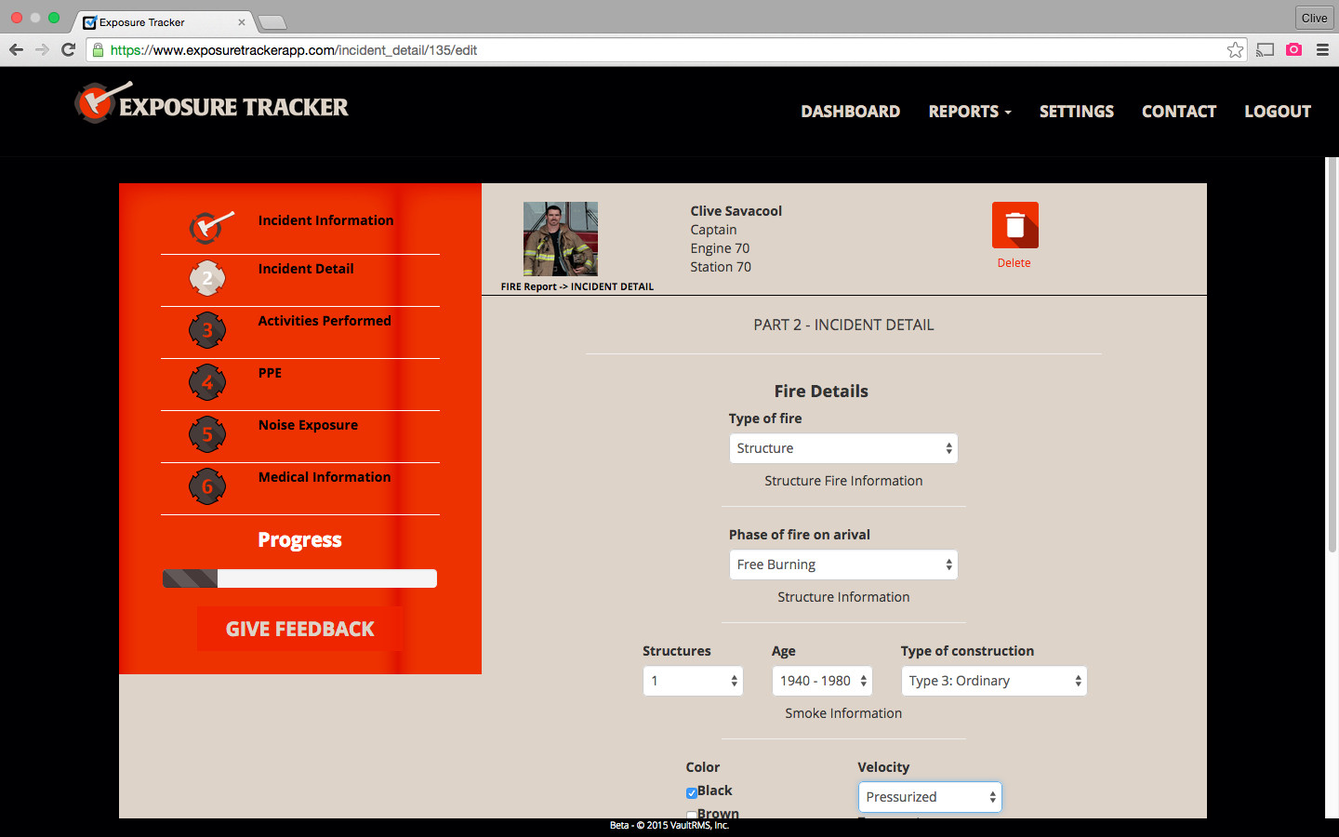The width and height of the screenshot is (1339, 837).
Task: Open the SETTINGS page
Action: coord(1077,112)
